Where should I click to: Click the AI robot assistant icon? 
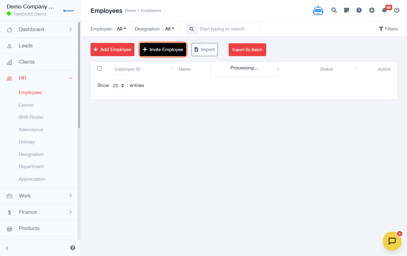[x=318, y=10]
